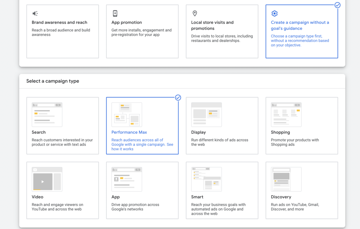The height and width of the screenshot is (229, 360).
Task: Click the Search campaign illustration
Action: (47, 115)
